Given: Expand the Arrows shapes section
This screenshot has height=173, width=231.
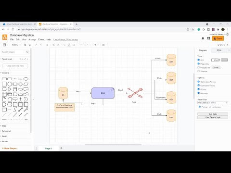Looking at the screenshot, I should [5, 141].
